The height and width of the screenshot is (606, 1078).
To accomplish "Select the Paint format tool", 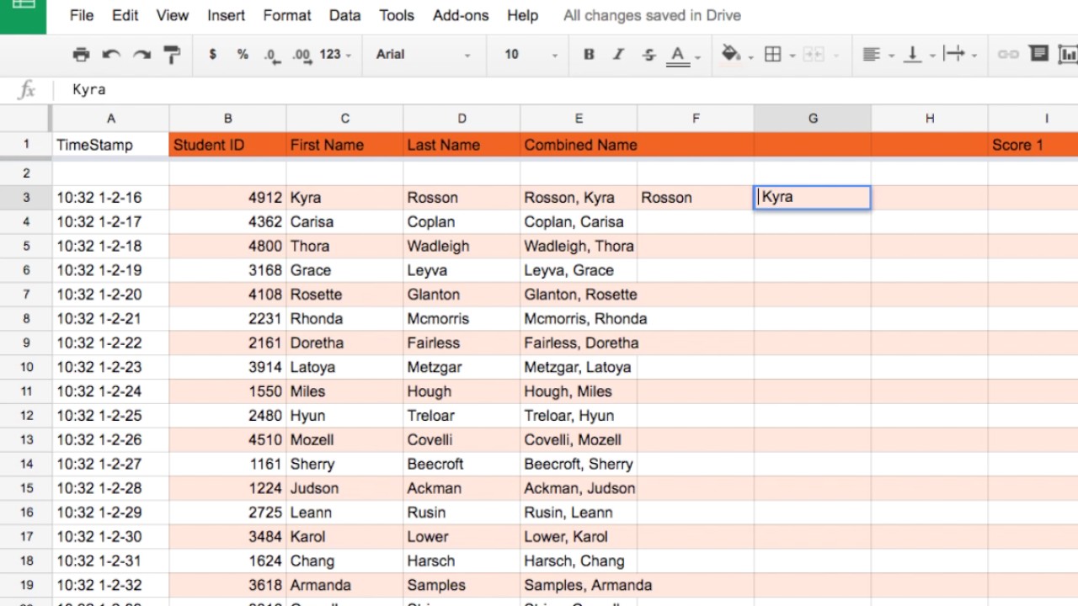I will (x=172, y=55).
